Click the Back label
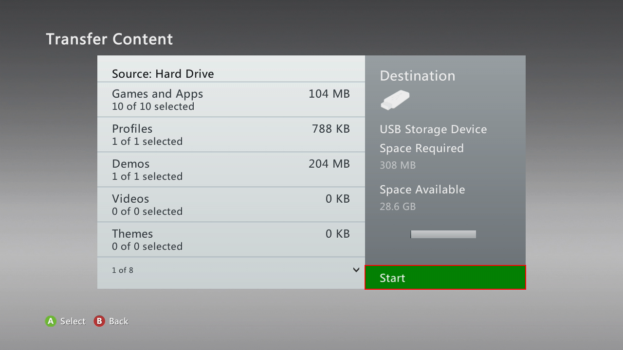The image size is (623, 350). point(118,321)
